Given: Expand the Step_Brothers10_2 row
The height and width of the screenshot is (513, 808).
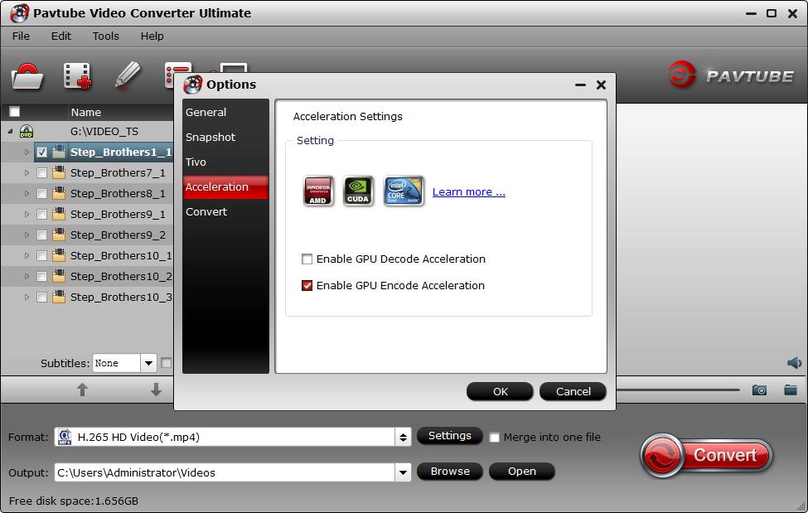Looking at the screenshot, I should tap(27, 276).
